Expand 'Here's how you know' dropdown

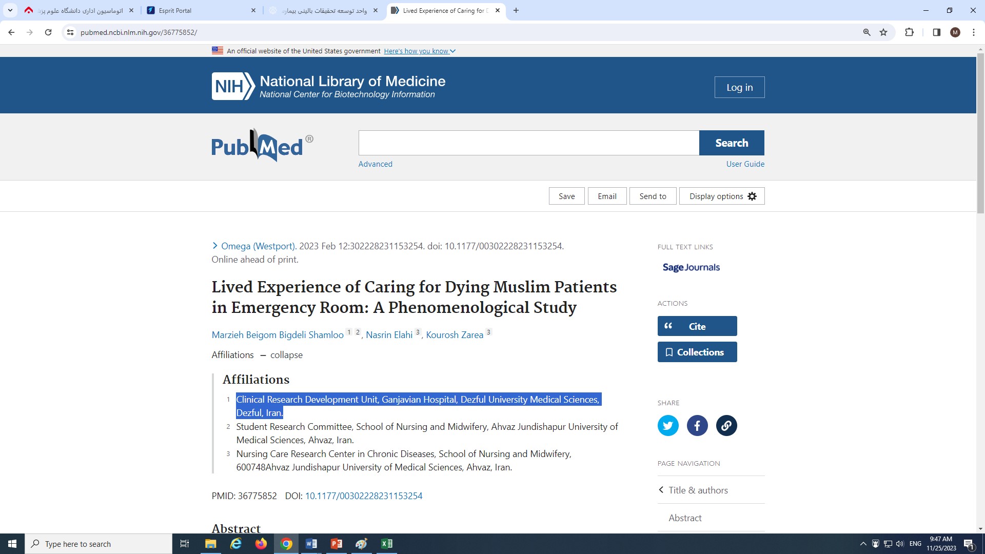(419, 51)
